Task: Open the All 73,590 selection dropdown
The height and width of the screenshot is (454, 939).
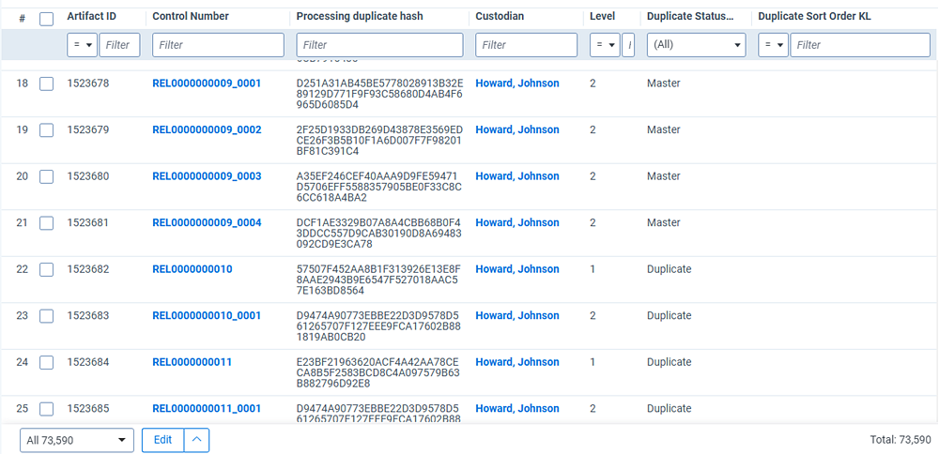Action: pos(77,440)
